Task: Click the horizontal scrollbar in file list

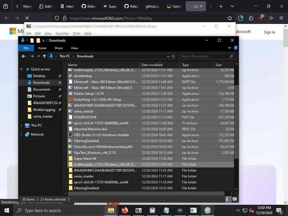Action: tap(146, 193)
